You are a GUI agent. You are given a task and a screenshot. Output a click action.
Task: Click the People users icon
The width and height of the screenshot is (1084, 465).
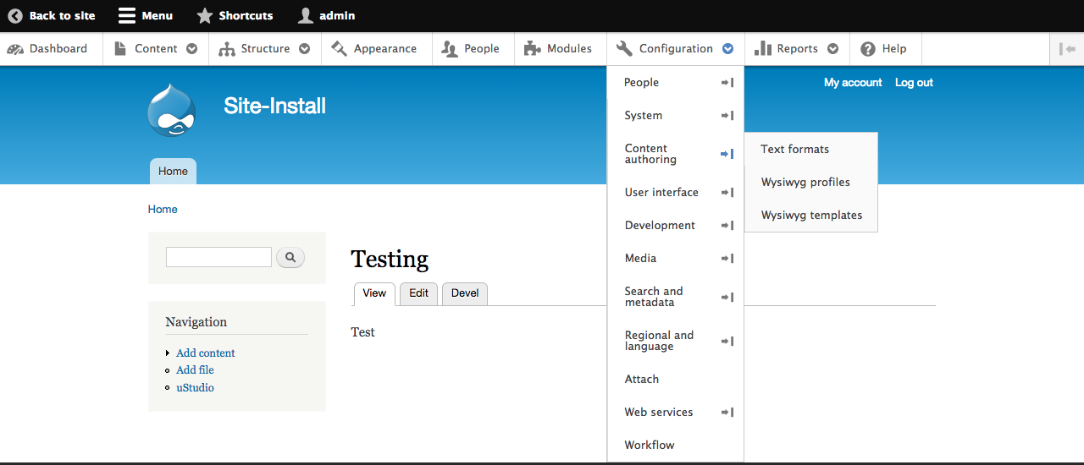coord(450,49)
